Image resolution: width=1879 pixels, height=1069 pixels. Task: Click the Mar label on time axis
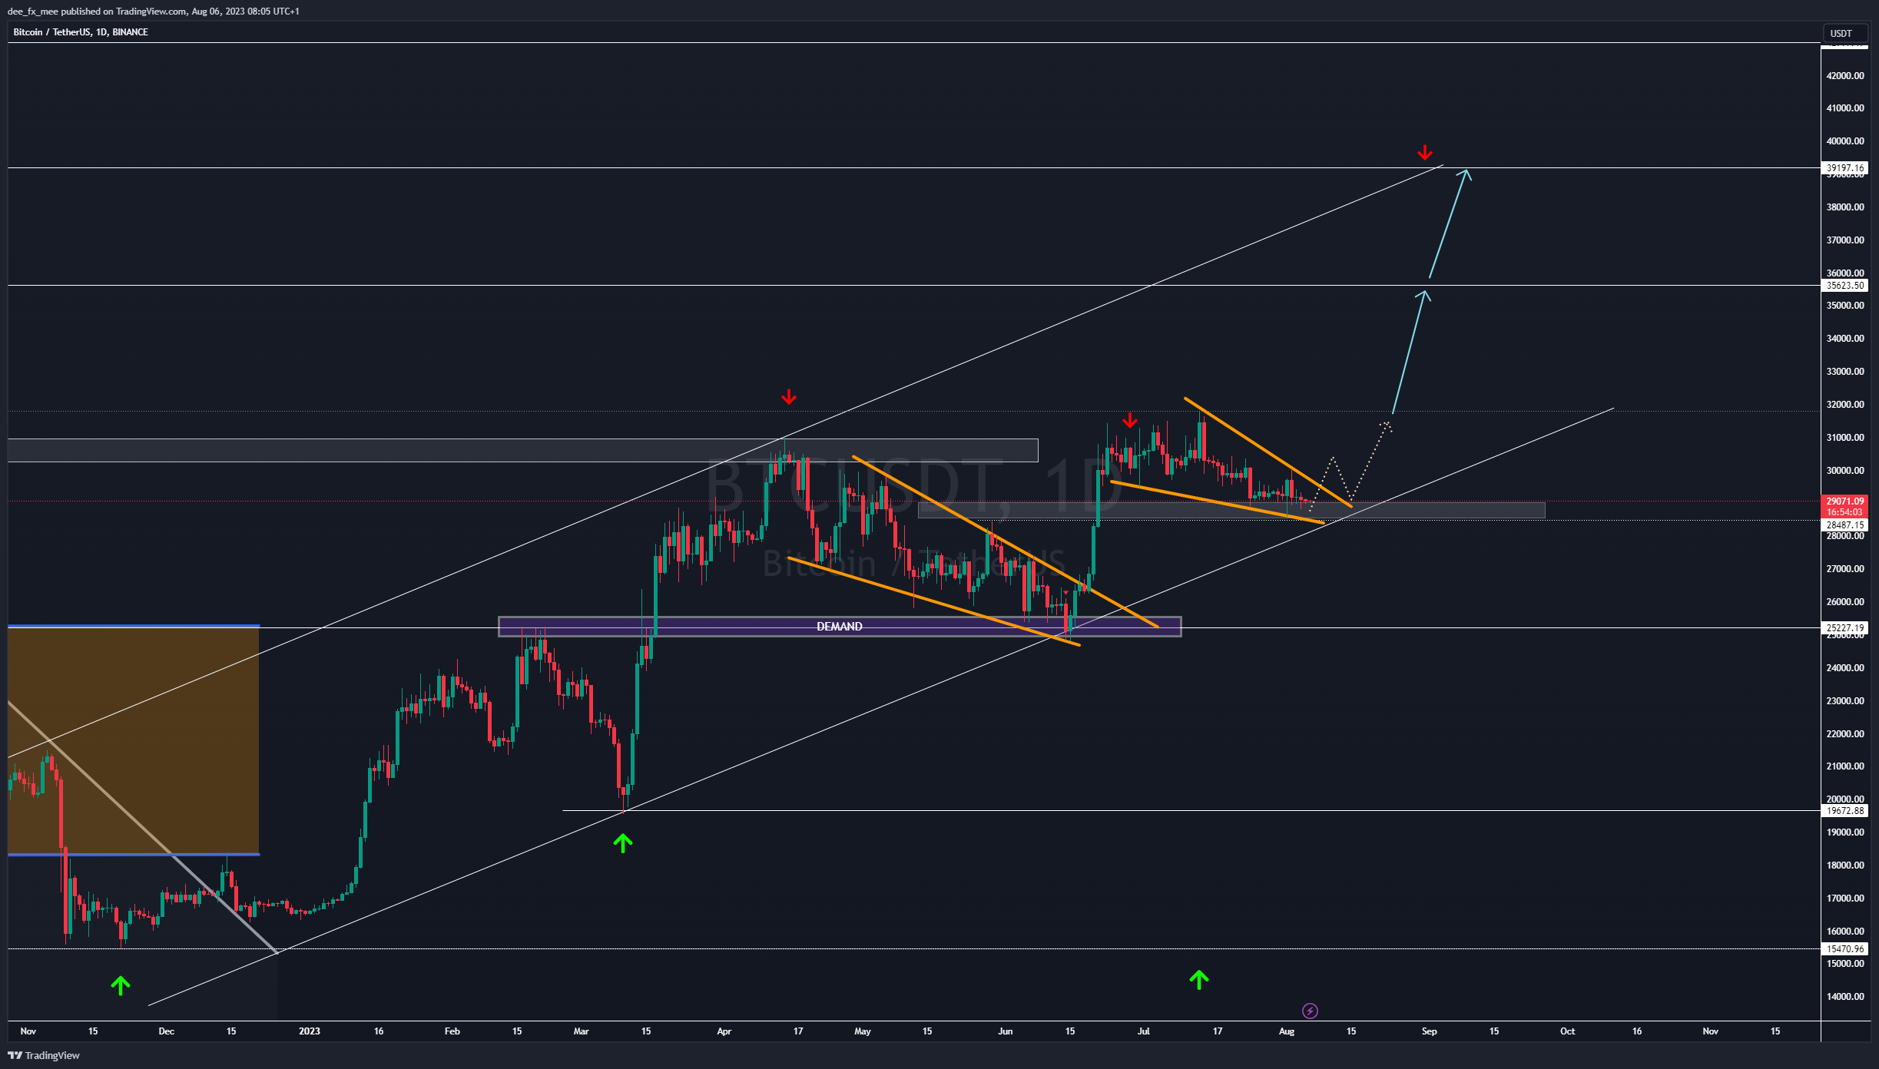(x=582, y=1031)
